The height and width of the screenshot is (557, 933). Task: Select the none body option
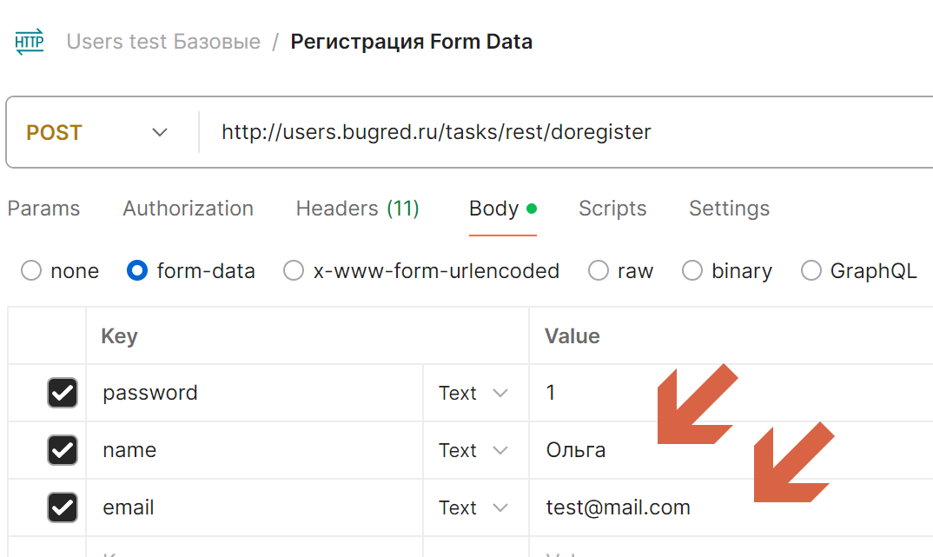click(31, 271)
